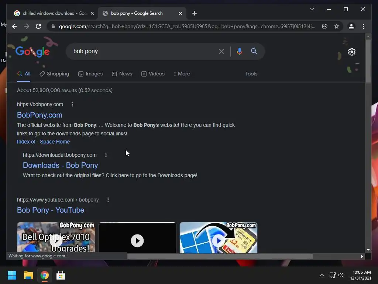
Task: Click the https://downloadui.bobpony.com URL text
Action: point(60,155)
